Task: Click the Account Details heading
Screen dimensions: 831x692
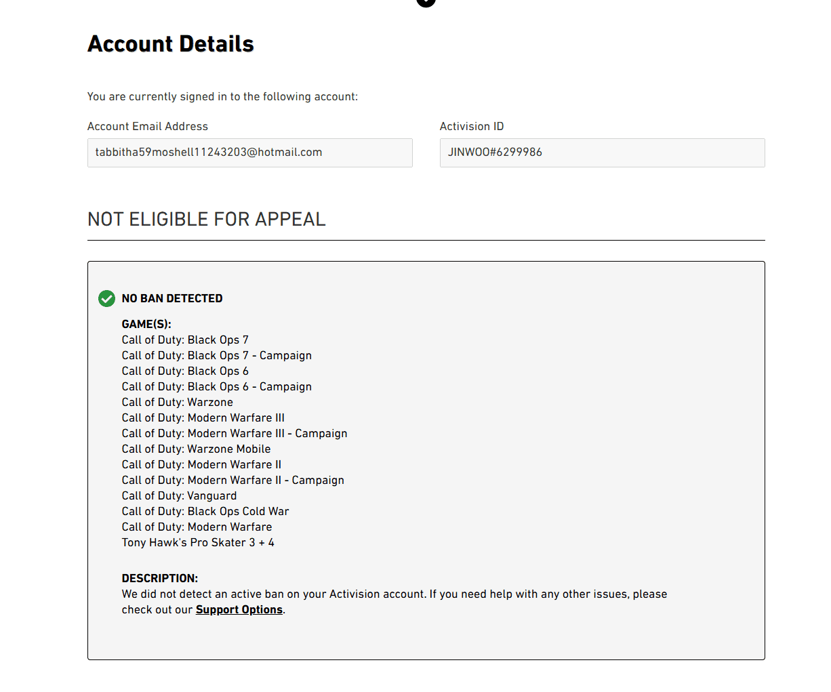Action: click(x=171, y=44)
